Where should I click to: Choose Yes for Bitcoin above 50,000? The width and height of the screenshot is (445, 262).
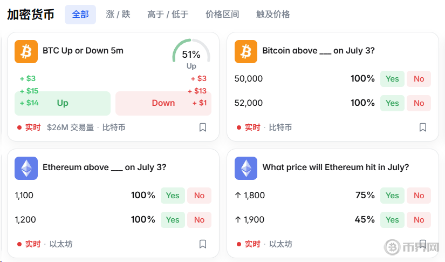click(x=392, y=79)
